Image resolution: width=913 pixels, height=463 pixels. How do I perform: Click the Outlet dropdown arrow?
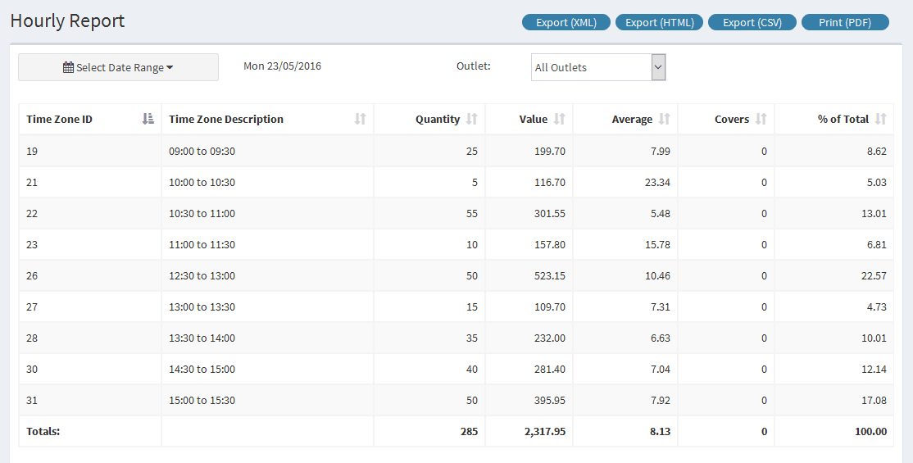pyautogui.click(x=658, y=67)
